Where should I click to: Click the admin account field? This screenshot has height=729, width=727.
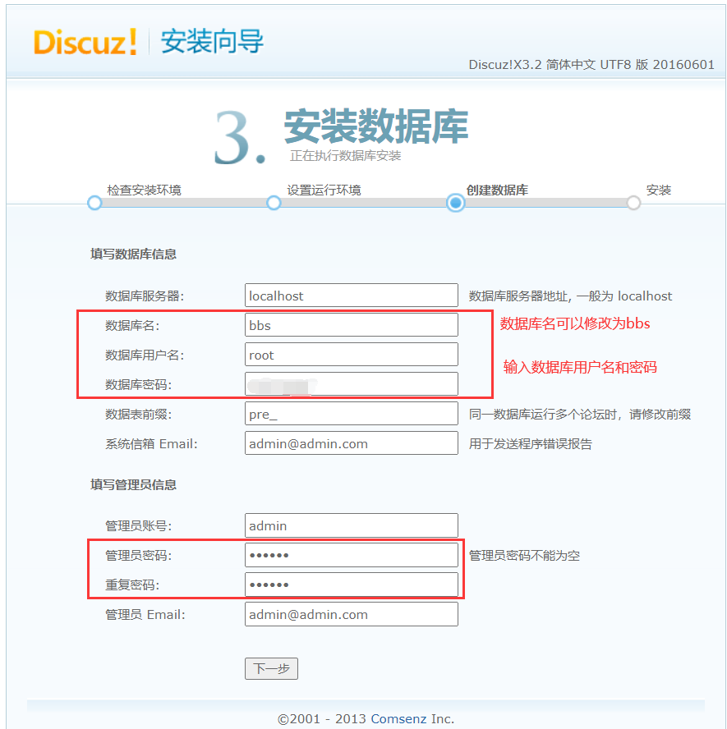(x=351, y=525)
